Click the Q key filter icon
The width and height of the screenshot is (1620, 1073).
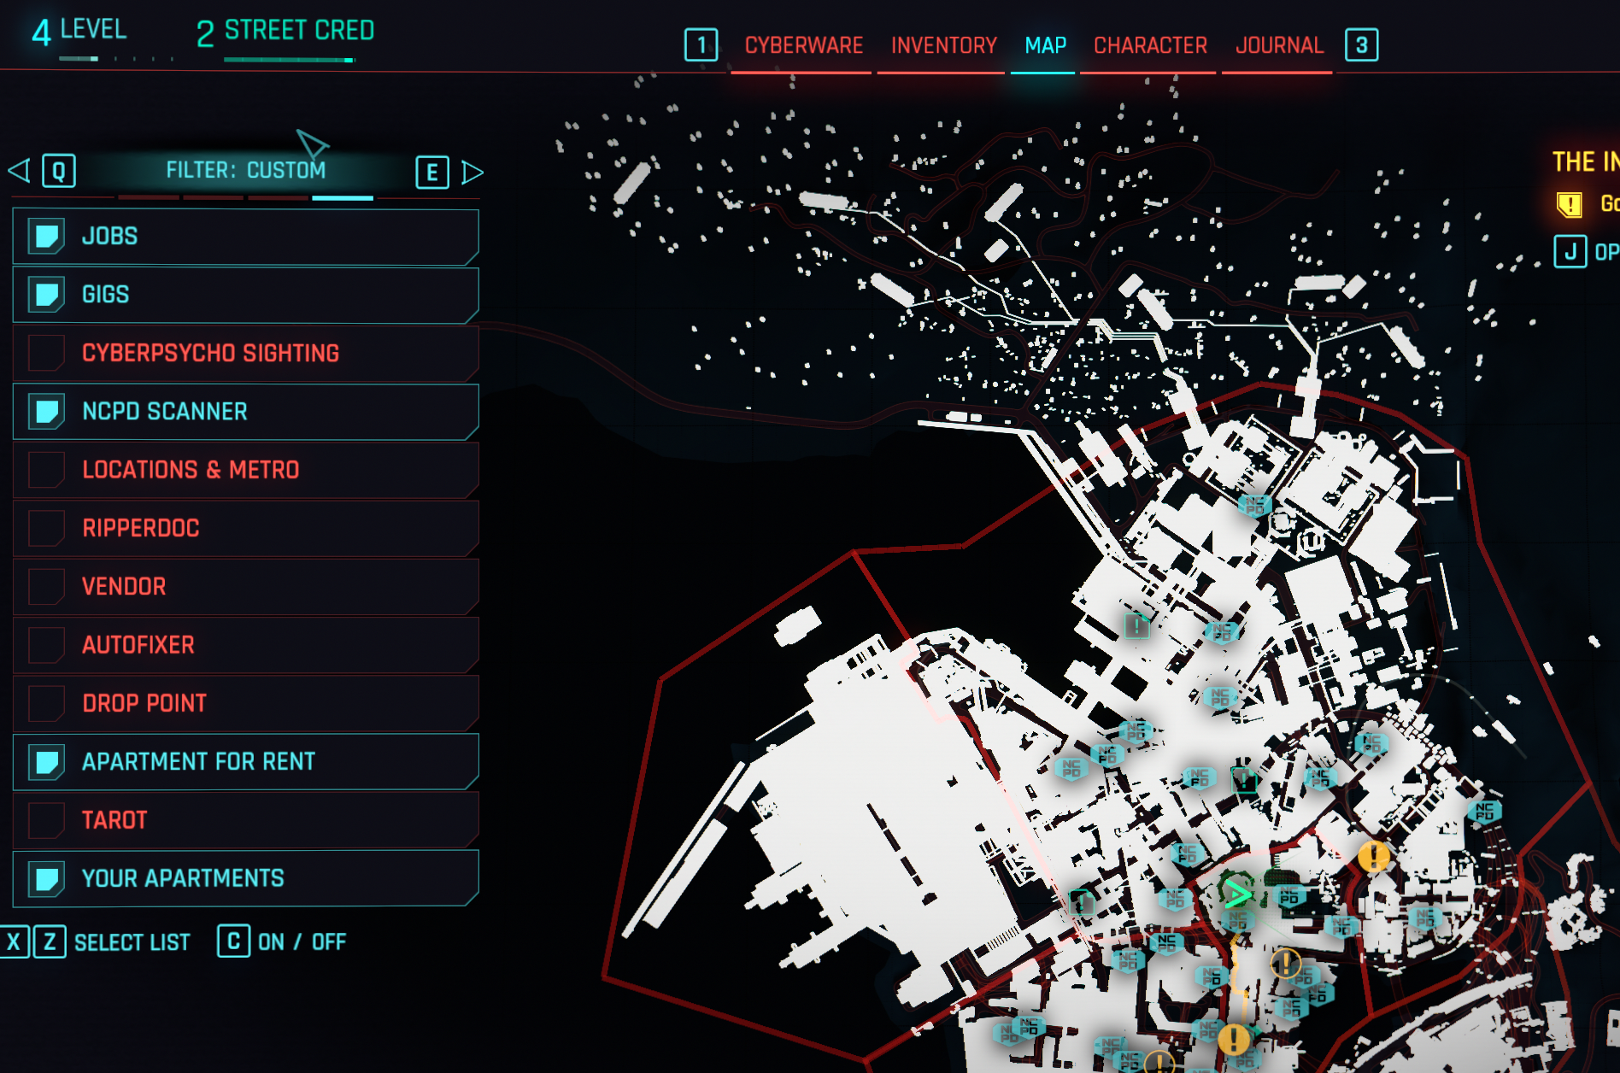[59, 171]
